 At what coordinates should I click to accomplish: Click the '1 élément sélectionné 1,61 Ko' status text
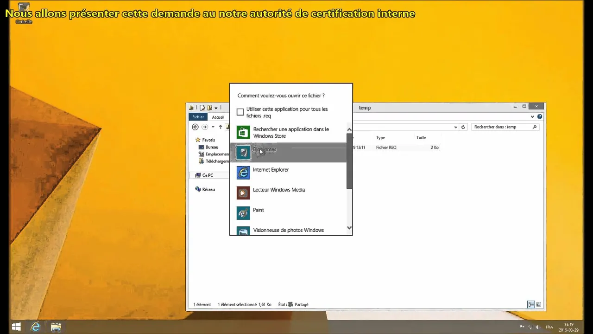[x=244, y=305]
